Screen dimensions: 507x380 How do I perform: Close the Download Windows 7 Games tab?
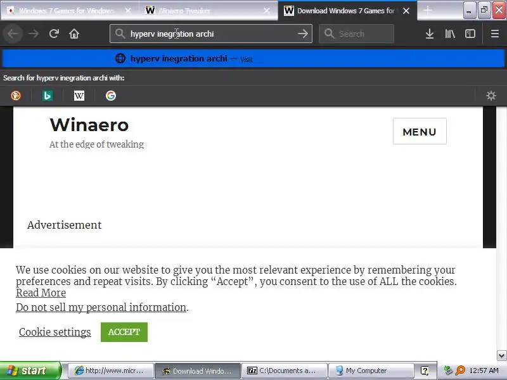406,11
